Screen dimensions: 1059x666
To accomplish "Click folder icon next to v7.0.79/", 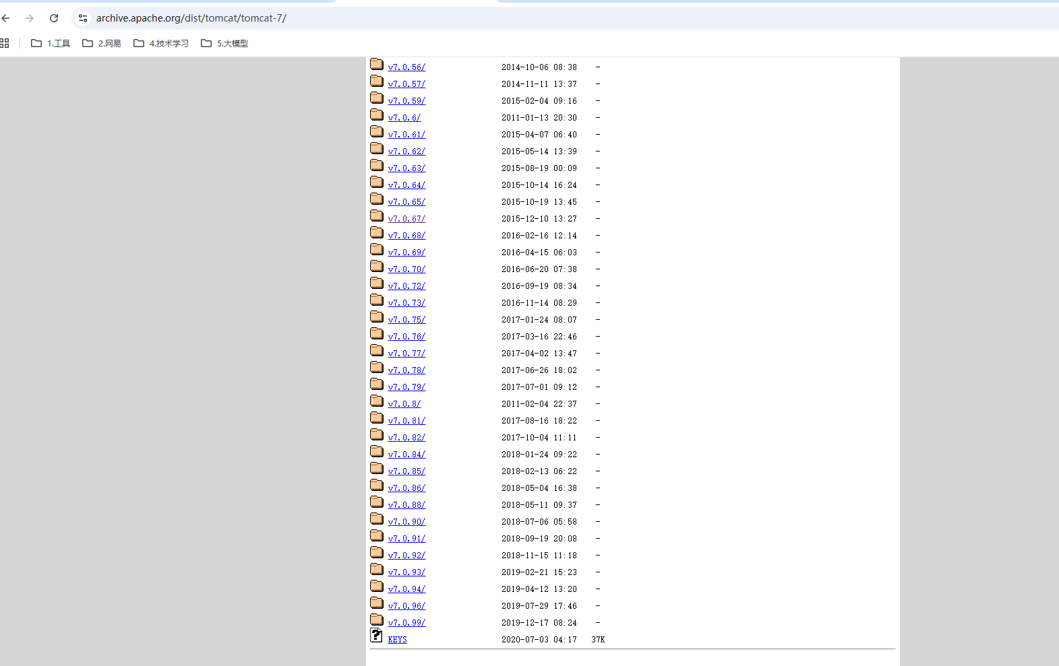I will [377, 385].
